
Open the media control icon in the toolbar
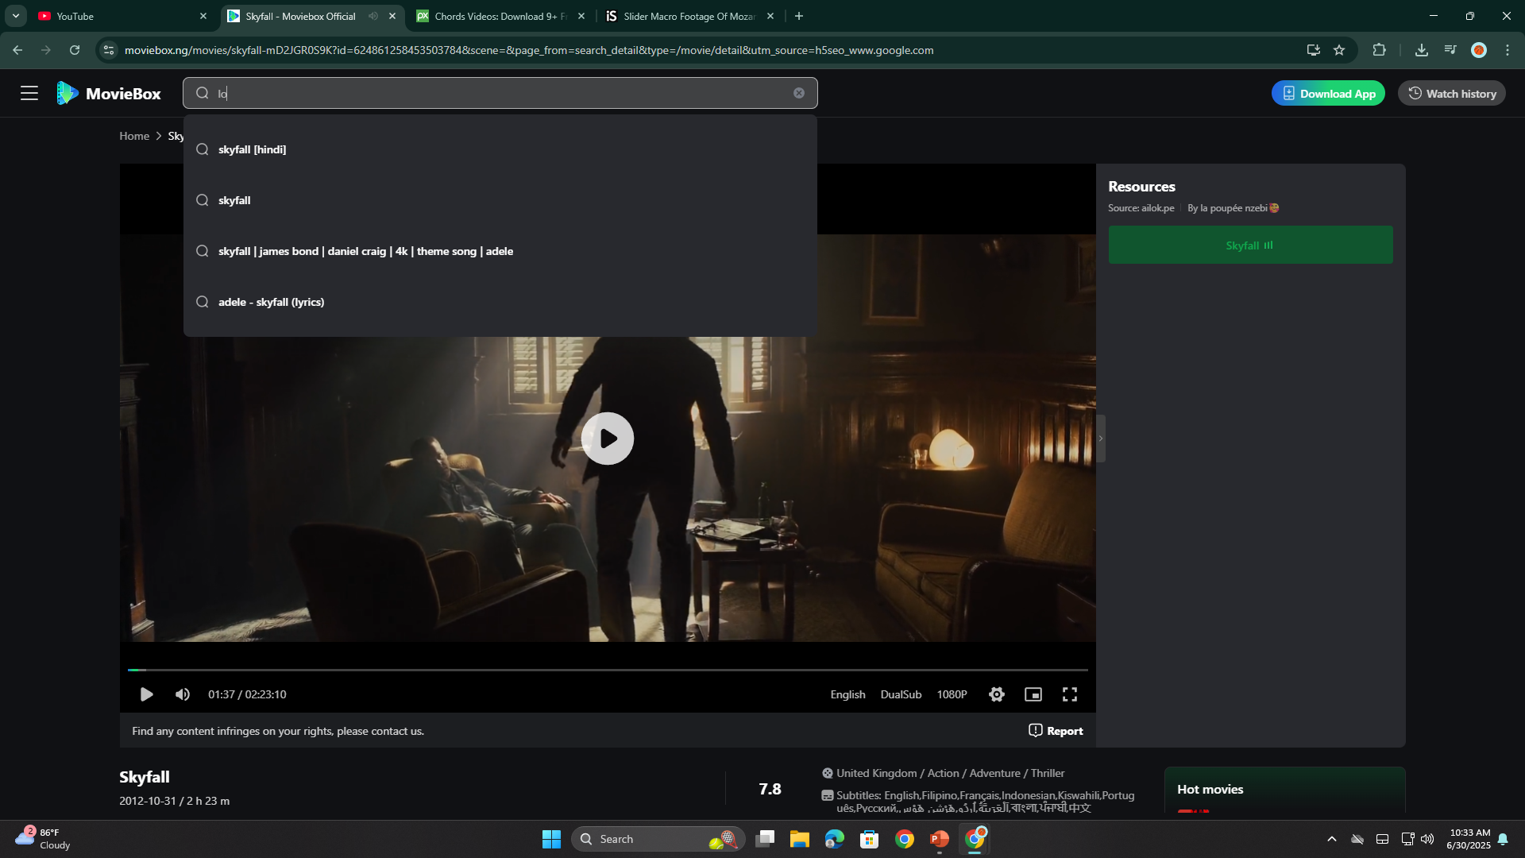click(x=1450, y=50)
